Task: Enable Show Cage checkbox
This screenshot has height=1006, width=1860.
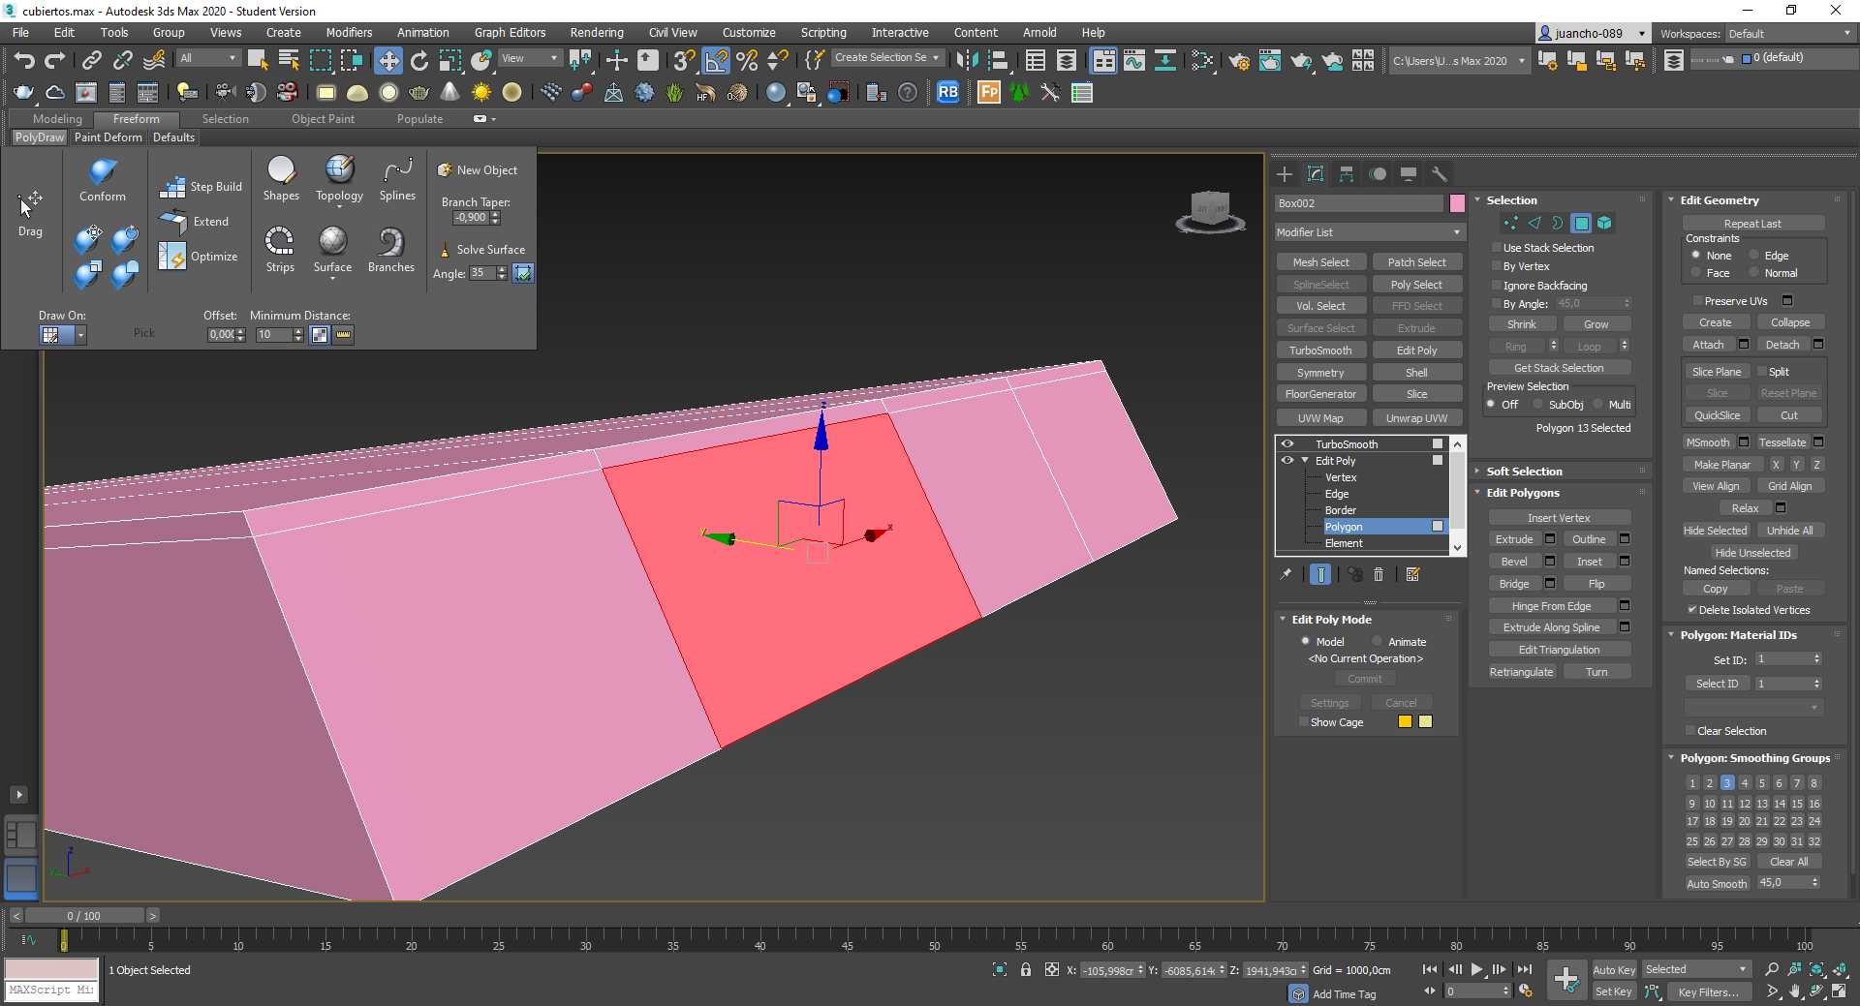Action: (1304, 722)
